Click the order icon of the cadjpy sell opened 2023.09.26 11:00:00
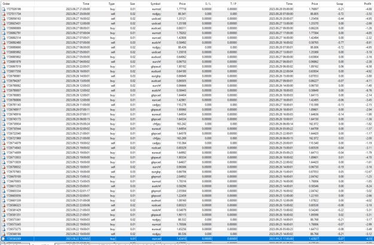The width and height of the screenshot is (374, 245). 4,105
